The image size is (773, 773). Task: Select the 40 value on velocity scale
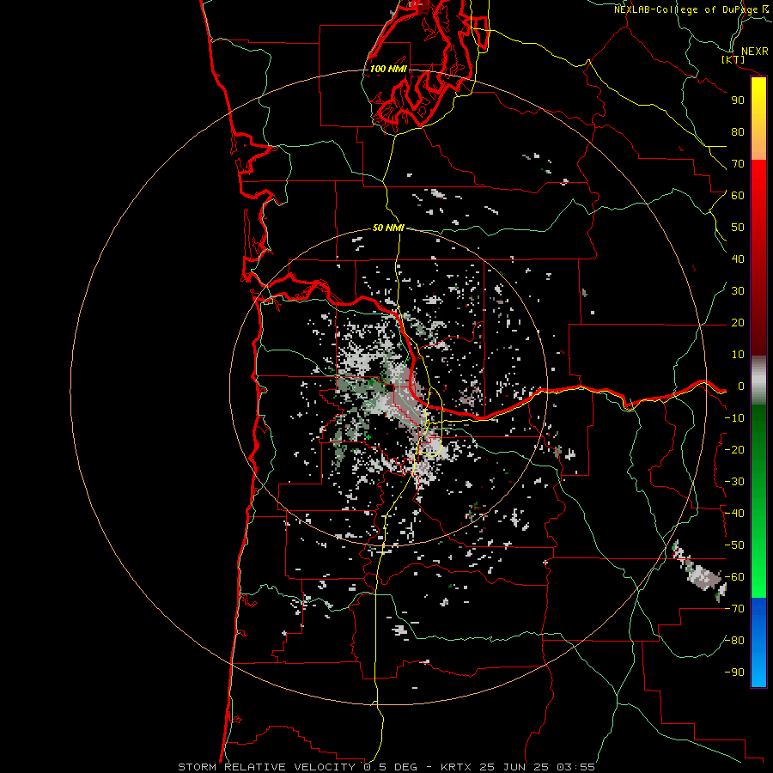[x=738, y=259]
